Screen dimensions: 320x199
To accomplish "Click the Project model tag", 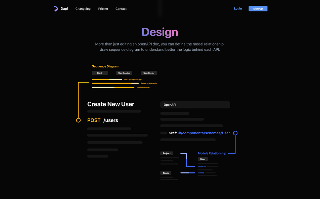I will (x=167, y=153).
